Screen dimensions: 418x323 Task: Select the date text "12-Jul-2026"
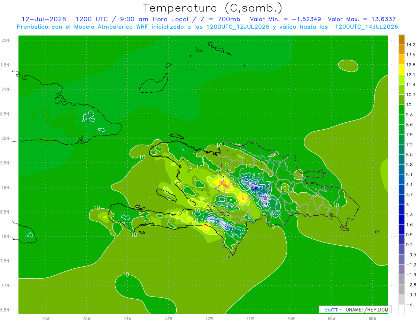[44, 19]
